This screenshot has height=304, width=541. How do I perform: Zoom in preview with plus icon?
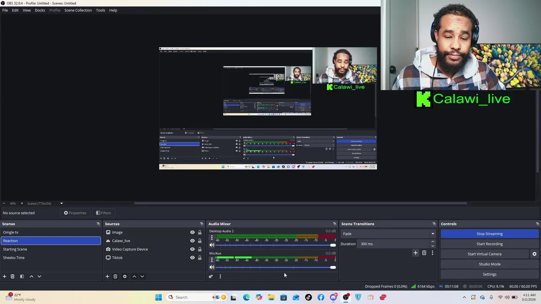pos(22,204)
